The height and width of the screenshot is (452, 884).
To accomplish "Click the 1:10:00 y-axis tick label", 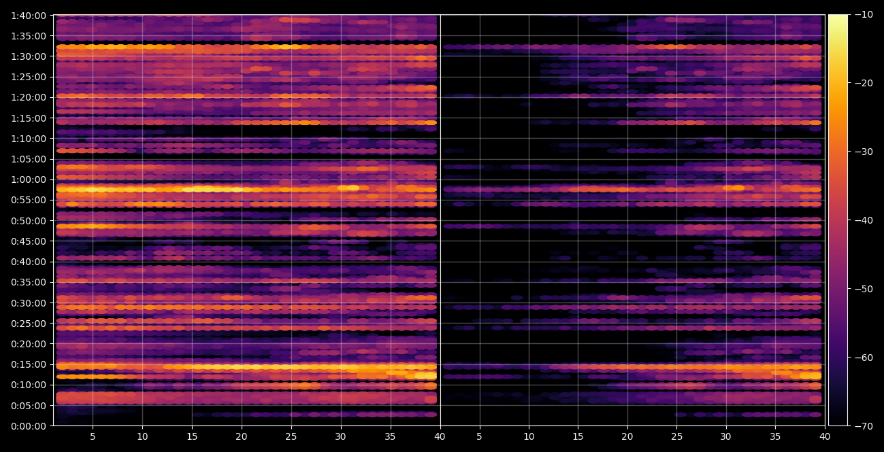I will [x=28, y=139].
